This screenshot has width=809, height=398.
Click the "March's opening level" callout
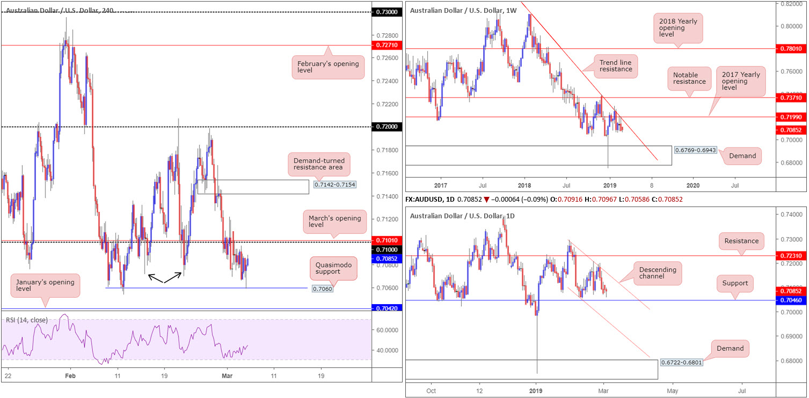[x=334, y=222]
